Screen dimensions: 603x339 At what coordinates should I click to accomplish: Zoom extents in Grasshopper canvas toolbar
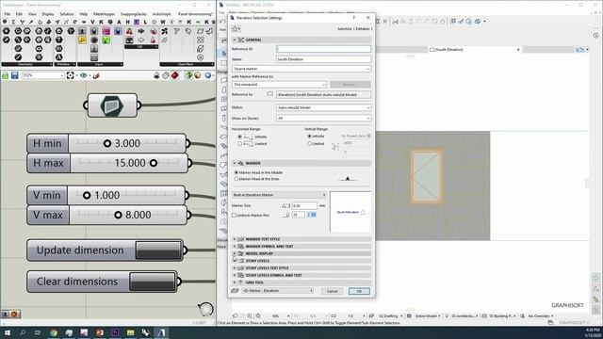tap(70, 75)
